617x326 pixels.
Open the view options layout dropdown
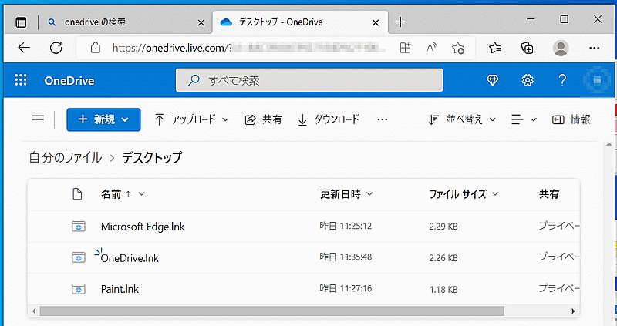(x=524, y=119)
